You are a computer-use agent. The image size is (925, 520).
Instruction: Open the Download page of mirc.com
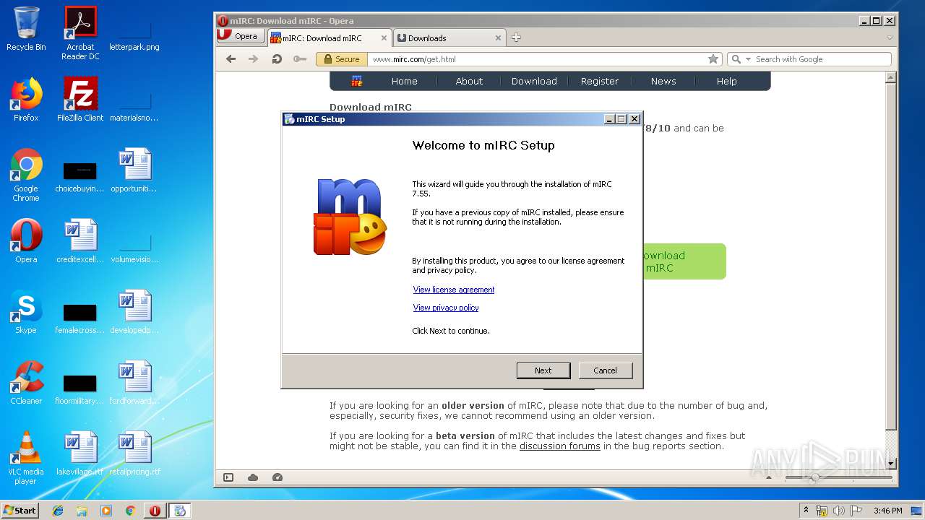click(534, 81)
